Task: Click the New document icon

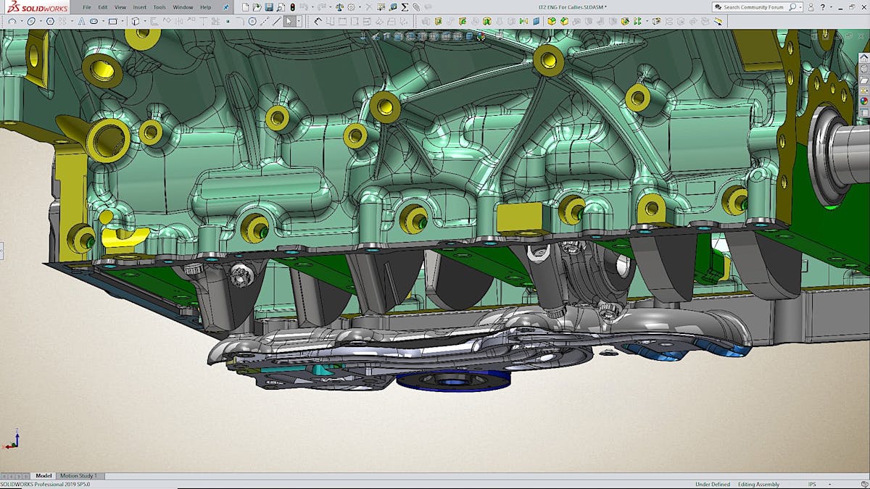Action: (246, 7)
